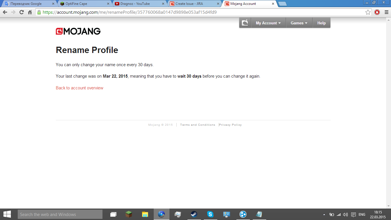Click the Search the web and Windows box
Screen dimensions: 391x220
point(60,214)
